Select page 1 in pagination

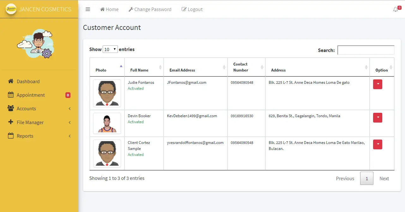pyautogui.click(x=367, y=178)
